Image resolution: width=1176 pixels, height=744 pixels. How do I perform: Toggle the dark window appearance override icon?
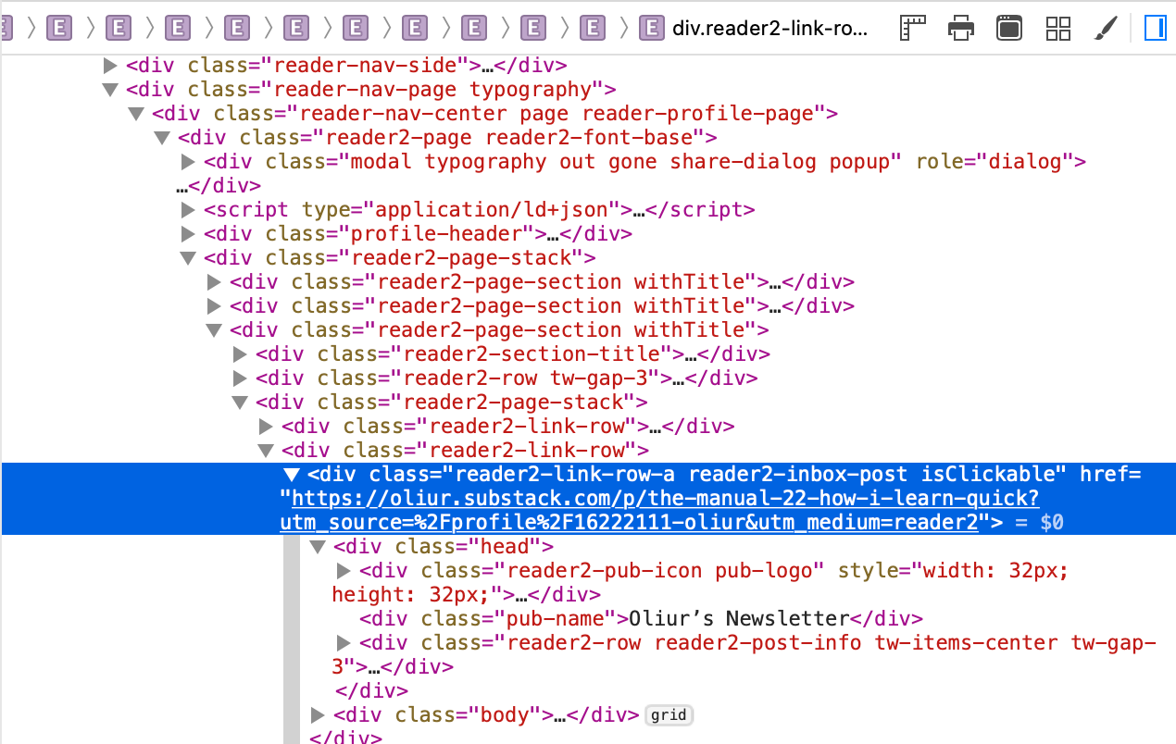pyautogui.click(x=1009, y=28)
